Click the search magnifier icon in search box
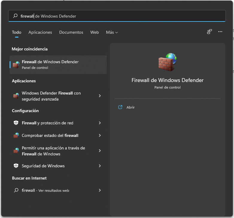The height and width of the screenshot is (218, 234). 15,16
